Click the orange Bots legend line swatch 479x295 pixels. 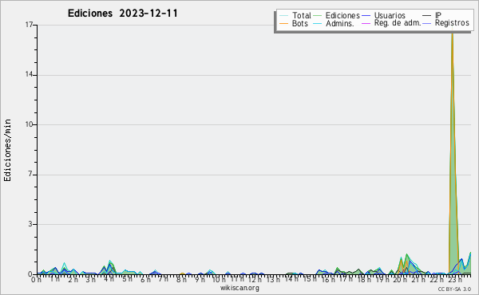point(283,23)
